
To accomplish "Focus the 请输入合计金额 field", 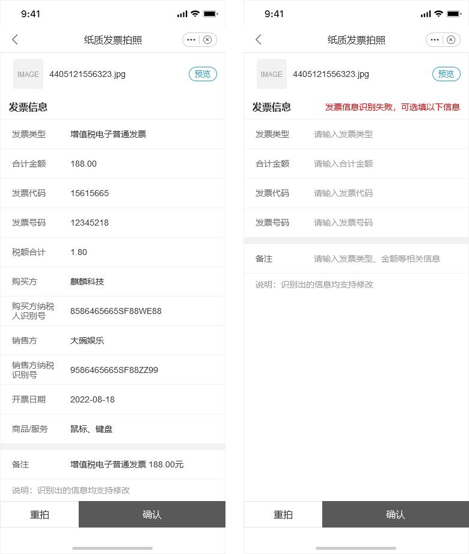I will (x=343, y=164).
